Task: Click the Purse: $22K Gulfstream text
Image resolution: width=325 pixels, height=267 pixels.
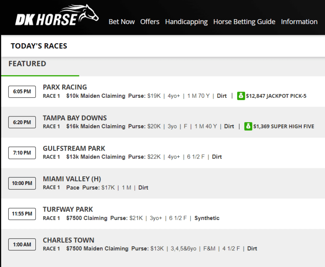Action: tap(145, 157)
